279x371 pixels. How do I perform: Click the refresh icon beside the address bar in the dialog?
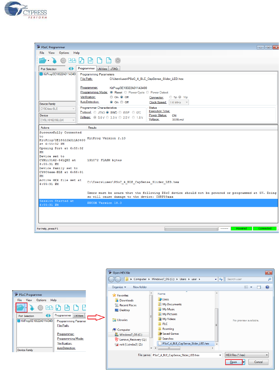click(221, 279)
